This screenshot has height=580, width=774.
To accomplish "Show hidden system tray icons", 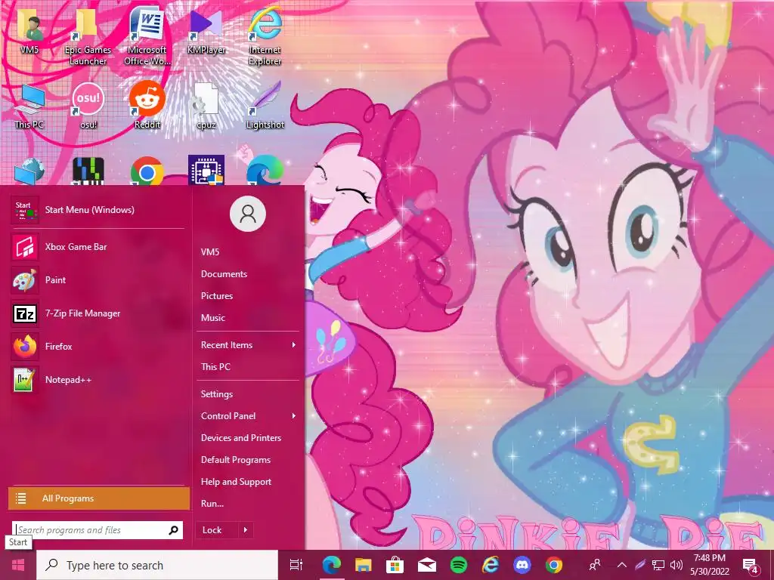I will [622, 565].
